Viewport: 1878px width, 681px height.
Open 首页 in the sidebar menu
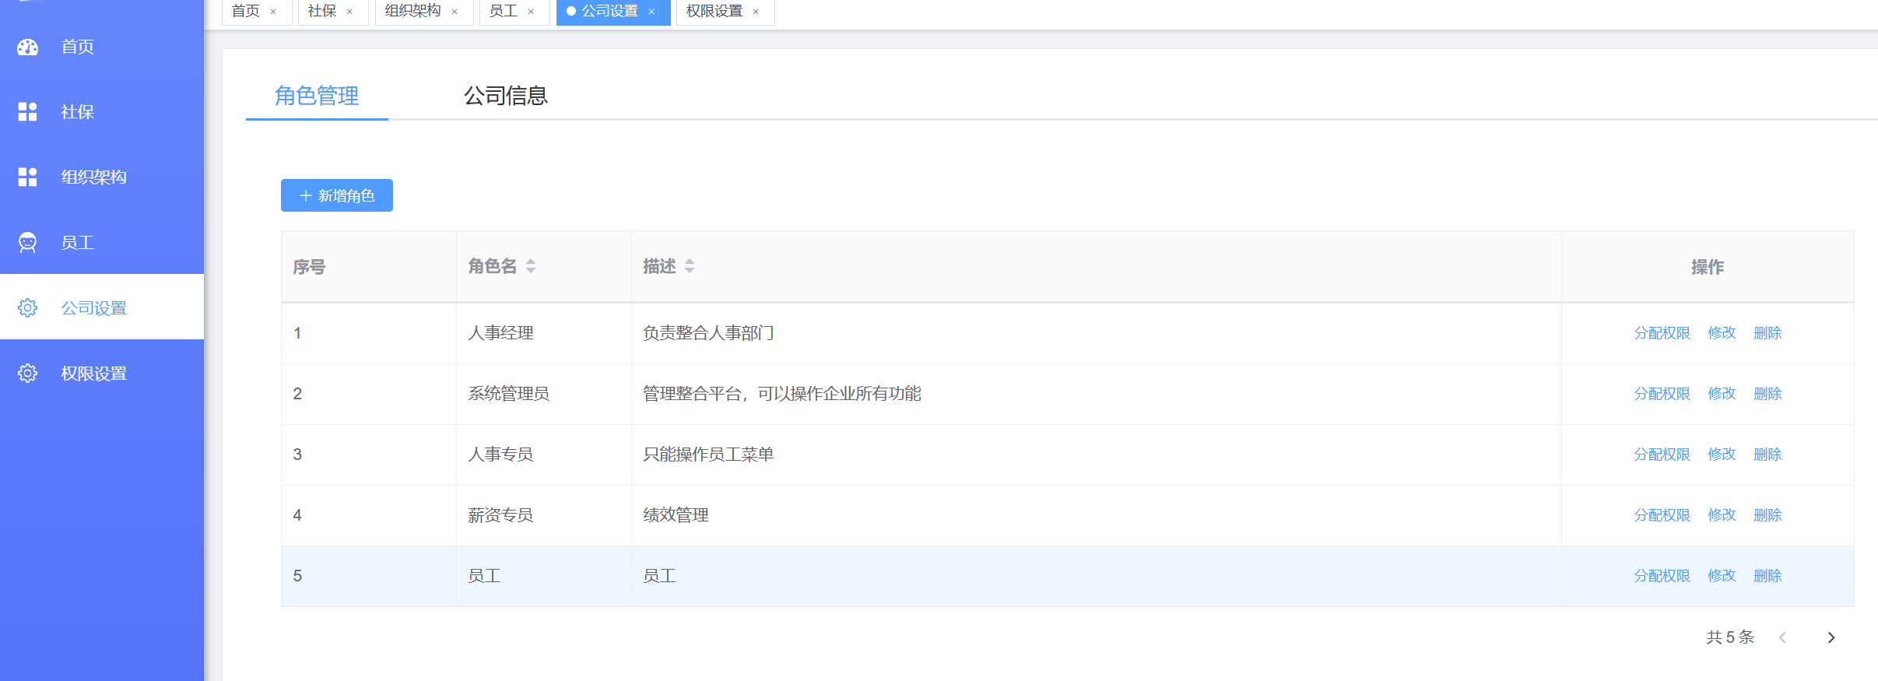coord(102,47)
